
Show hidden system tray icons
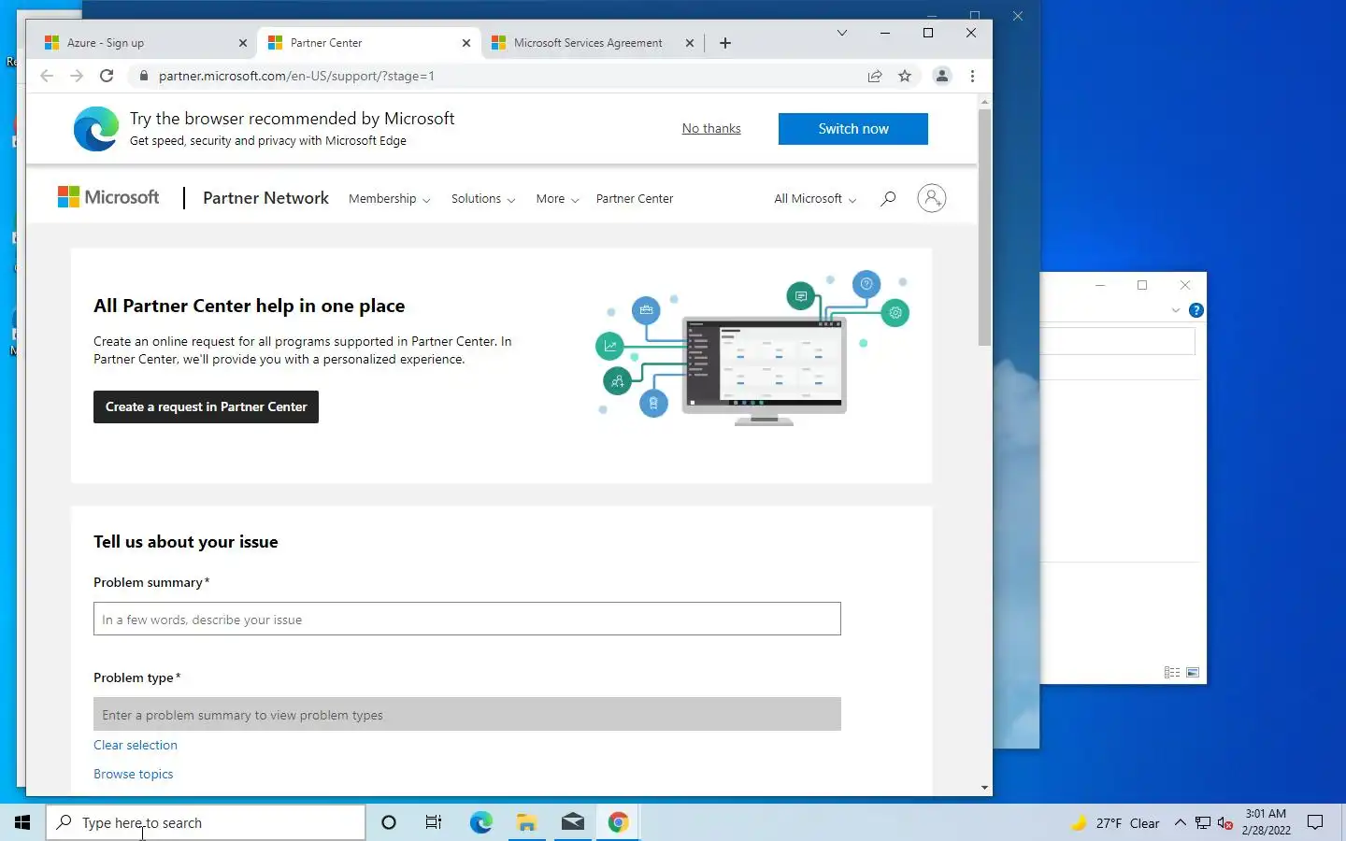[1181, 822]
